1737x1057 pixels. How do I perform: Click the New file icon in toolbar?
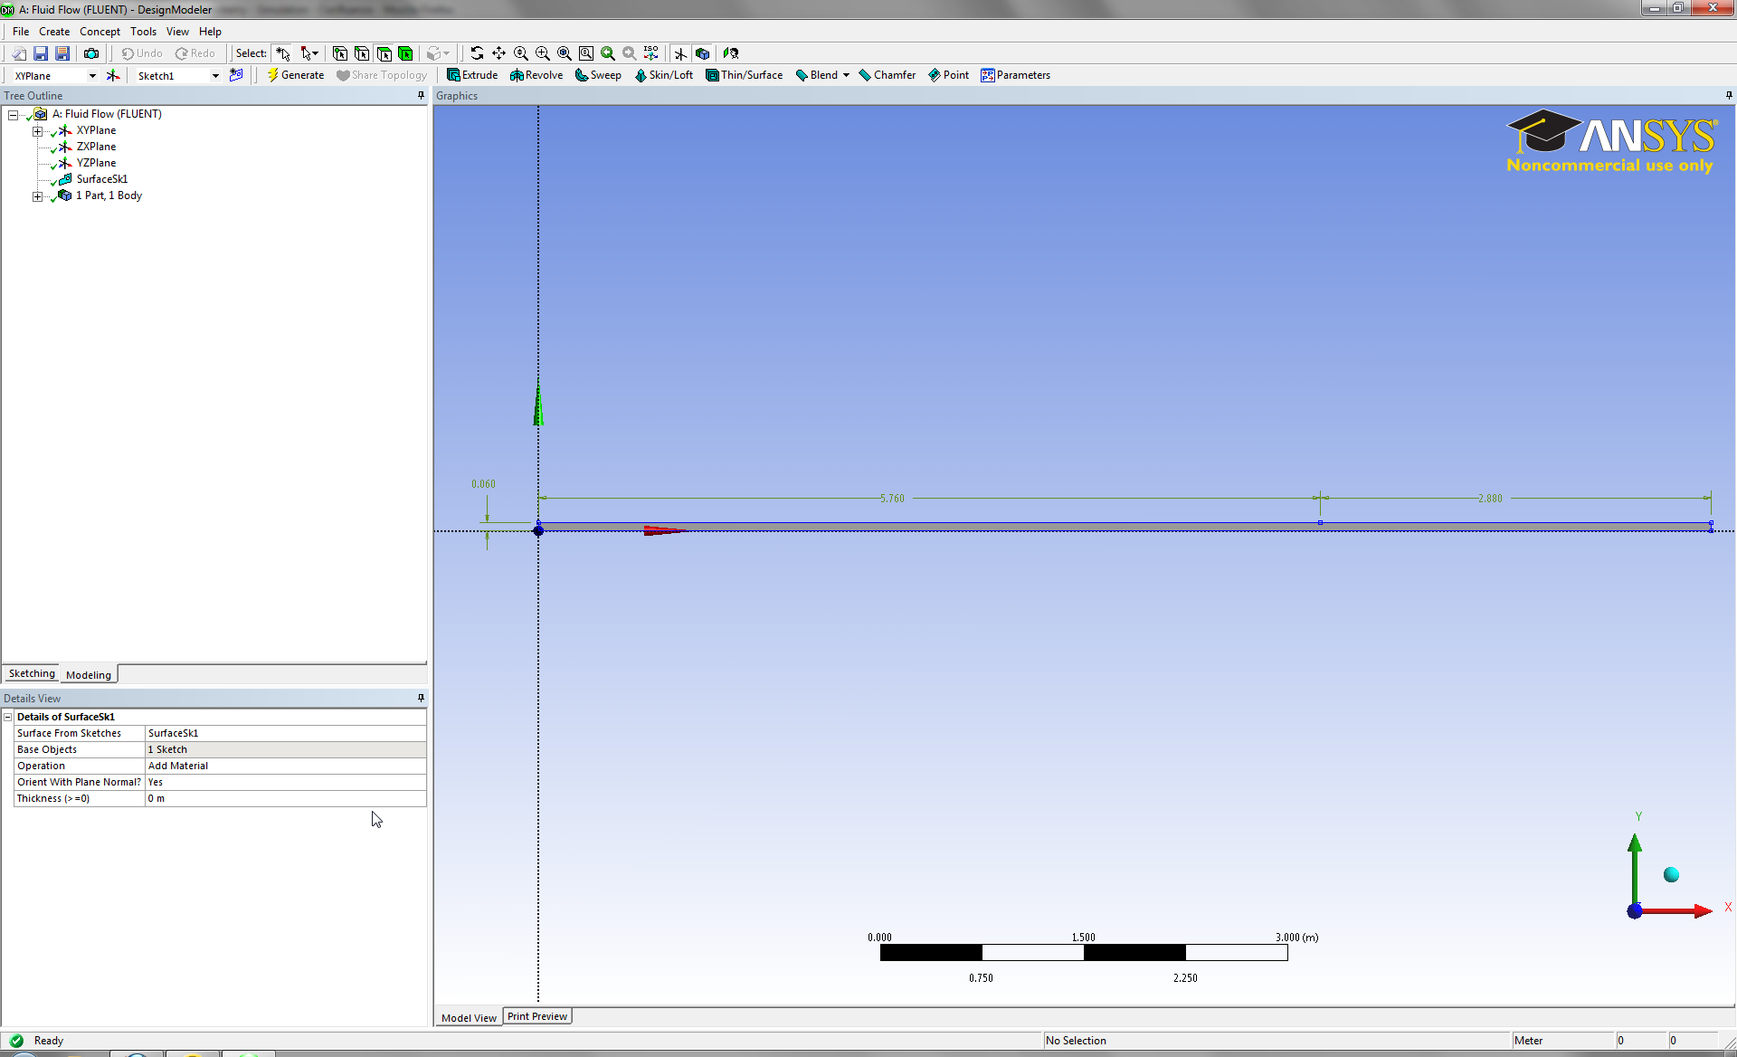click(19, 53)
